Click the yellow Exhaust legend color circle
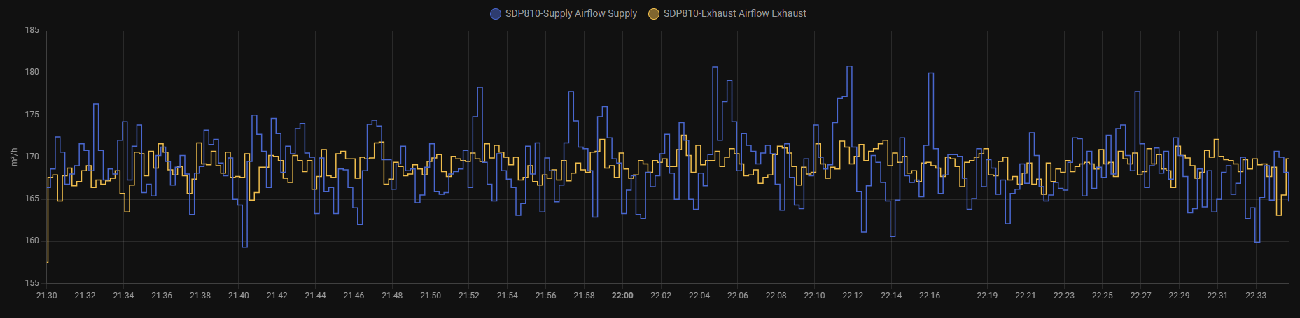Viewport: 1300px width, 318px height. [x=654, y=13]
